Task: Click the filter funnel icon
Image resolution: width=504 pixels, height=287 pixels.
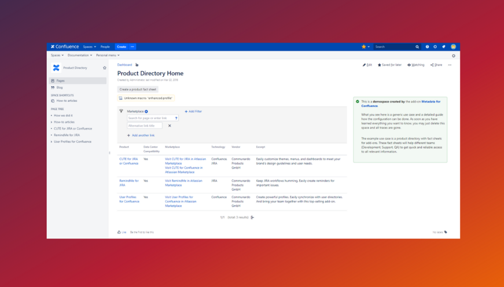Action: tap(121, 111)
